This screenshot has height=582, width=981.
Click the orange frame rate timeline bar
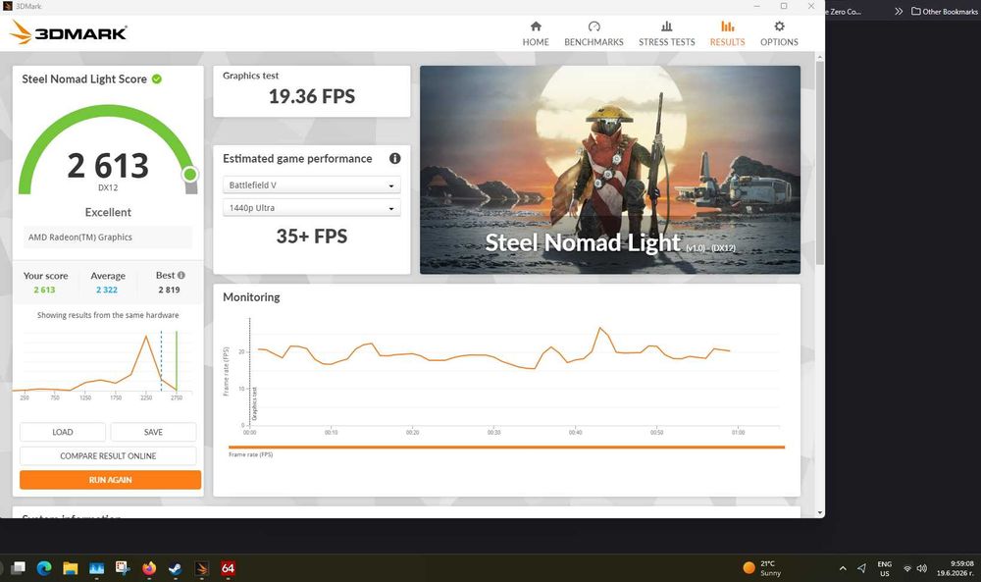click(507, 447)
